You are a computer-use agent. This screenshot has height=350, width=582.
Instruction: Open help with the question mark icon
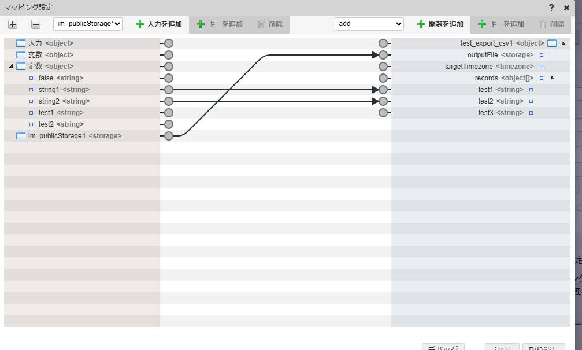(x=551, y=8)
